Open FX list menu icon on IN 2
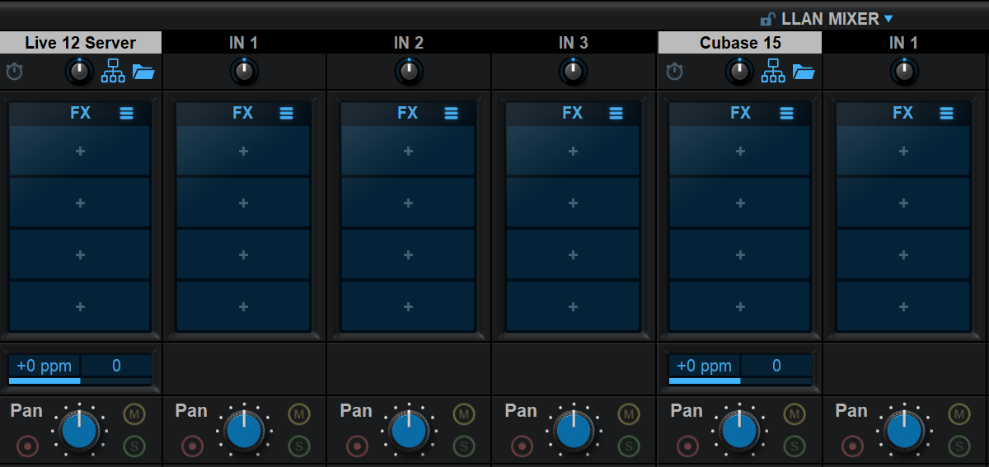Image resolution: width=989 pixels, height=467 pixels. pyautogui.click(x=451, y=114)
